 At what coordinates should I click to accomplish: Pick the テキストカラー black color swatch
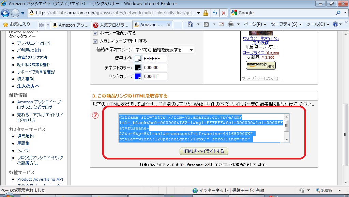138,67
